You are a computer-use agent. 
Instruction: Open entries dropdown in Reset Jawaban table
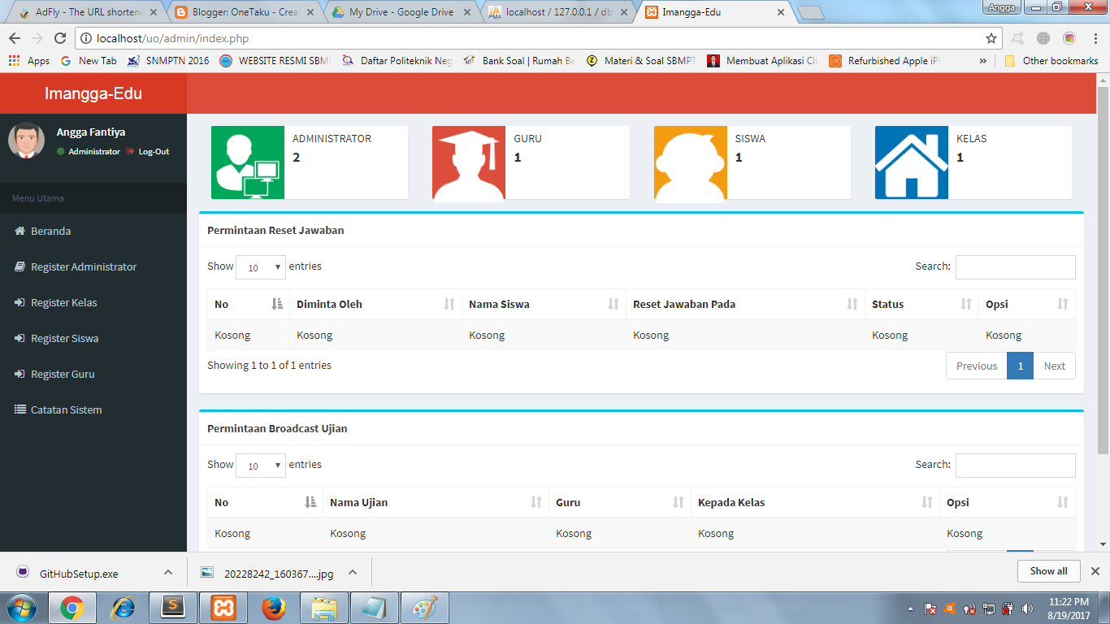click(x=261, y=267)
